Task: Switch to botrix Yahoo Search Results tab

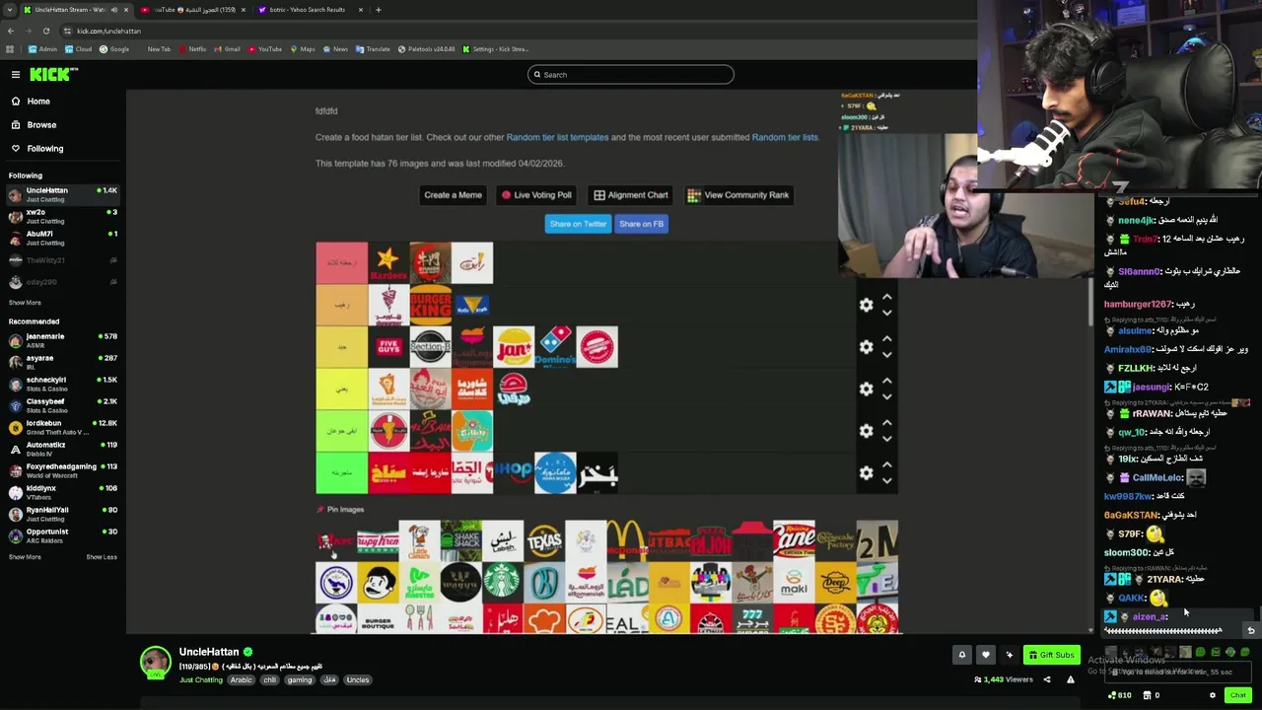Action: click(311, 10)
